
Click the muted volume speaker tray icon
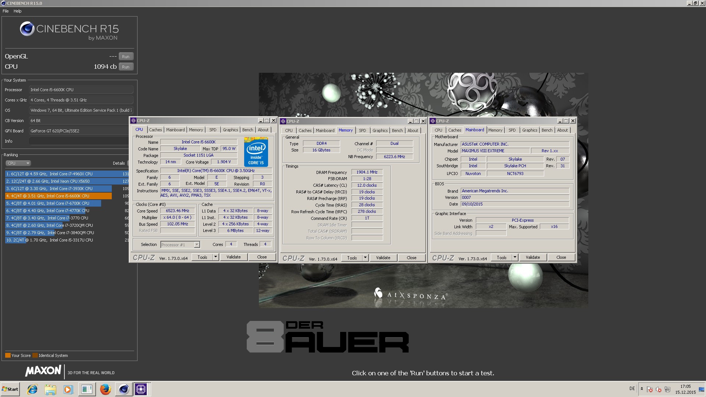(x=659, y=389)
